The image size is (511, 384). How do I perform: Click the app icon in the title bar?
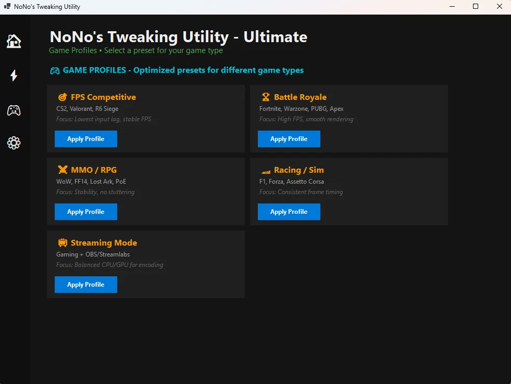point(7,6)
